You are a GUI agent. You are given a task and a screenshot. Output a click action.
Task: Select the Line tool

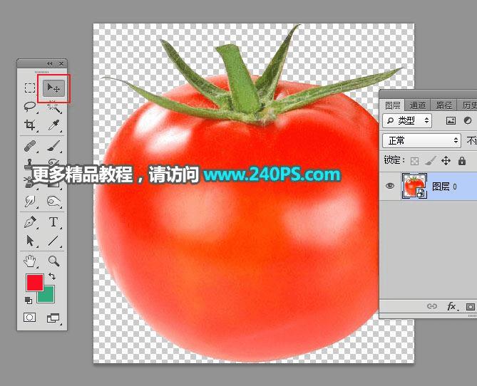click(x=53, y=241)
